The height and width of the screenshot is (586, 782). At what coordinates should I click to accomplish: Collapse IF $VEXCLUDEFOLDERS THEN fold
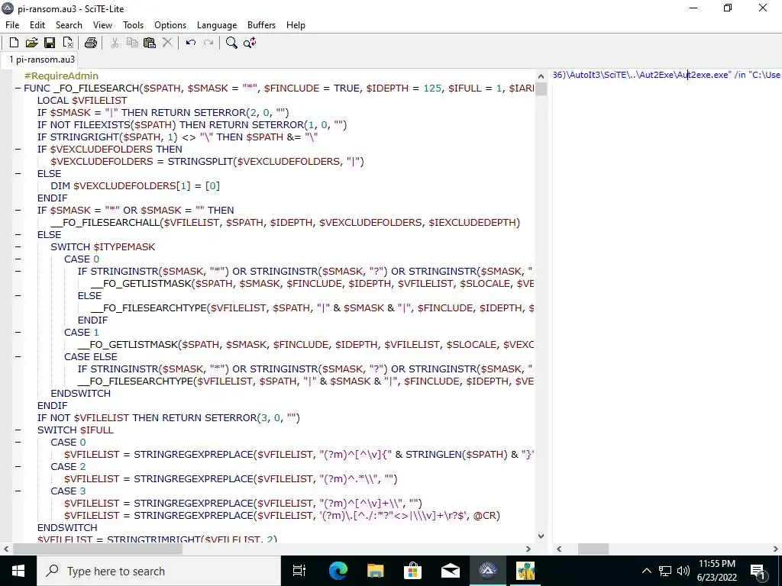click(18, 149)
